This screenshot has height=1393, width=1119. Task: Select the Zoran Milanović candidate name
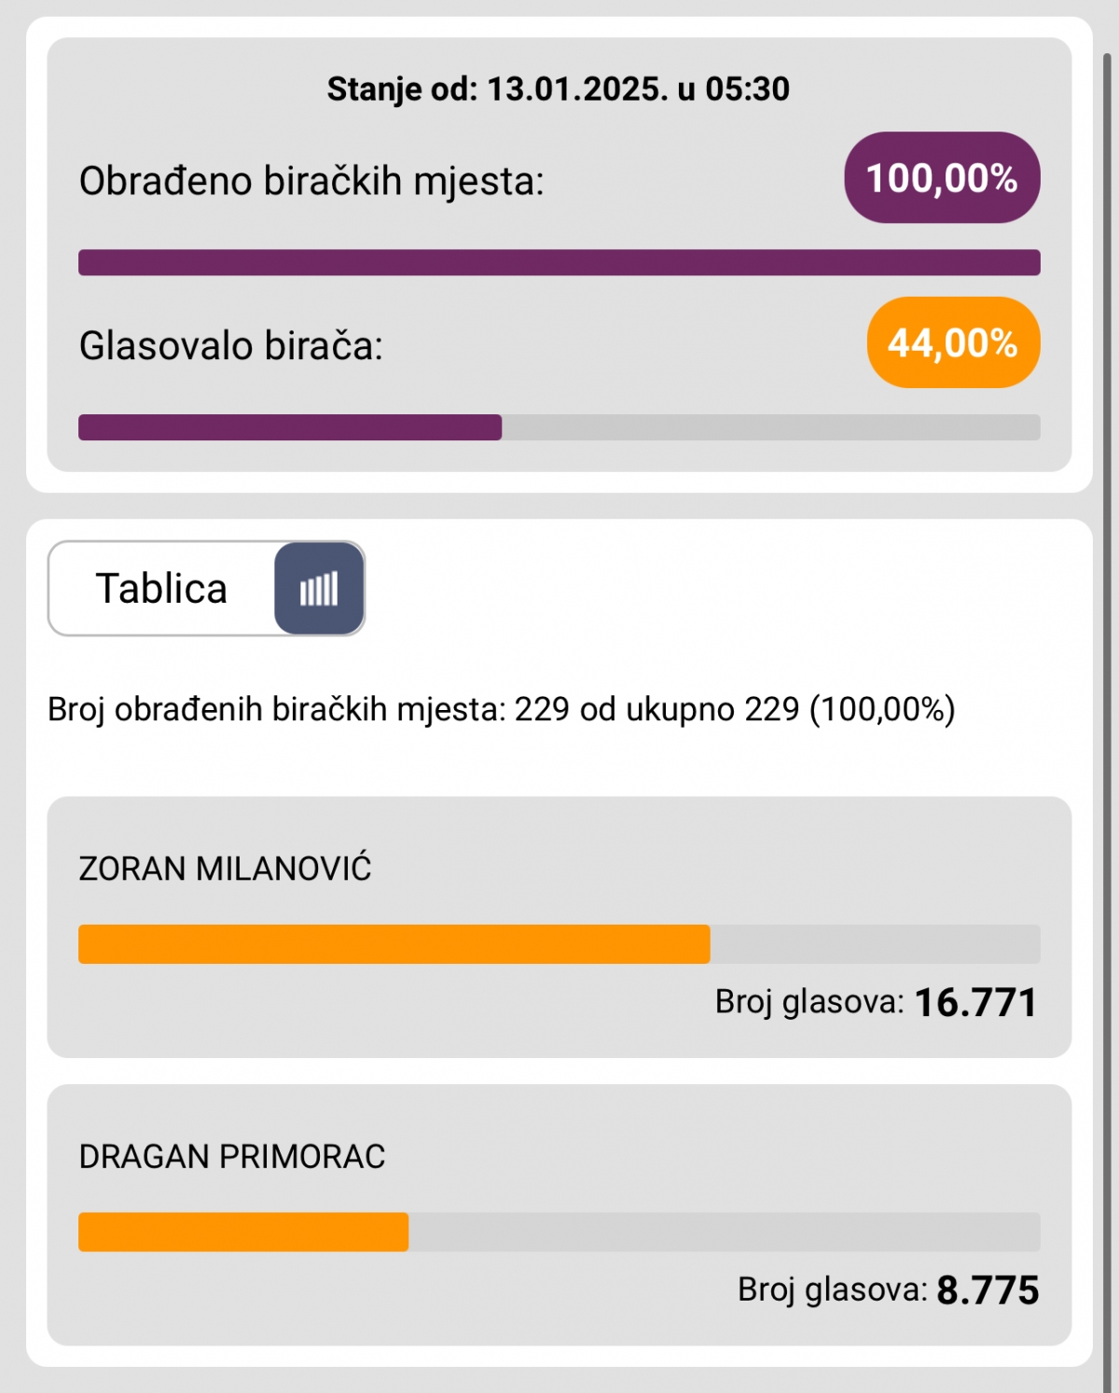coord(225,869)
